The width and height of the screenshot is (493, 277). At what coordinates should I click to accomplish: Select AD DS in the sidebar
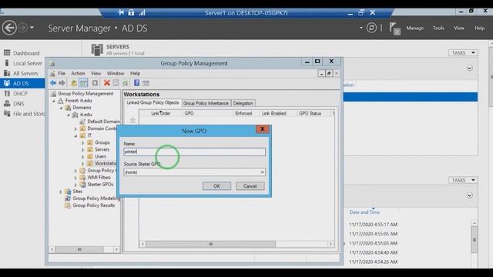click(x=21, y=83)
